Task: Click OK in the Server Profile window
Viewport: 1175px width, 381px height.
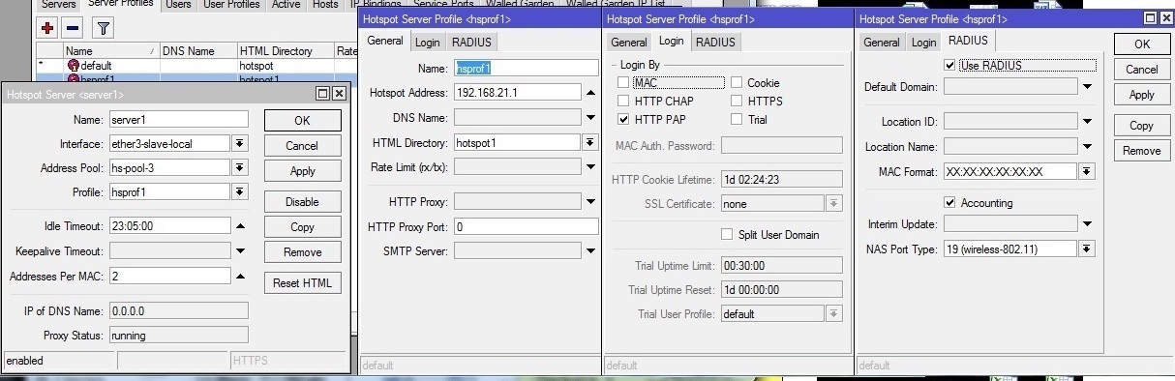Action: click(1142, 44)
